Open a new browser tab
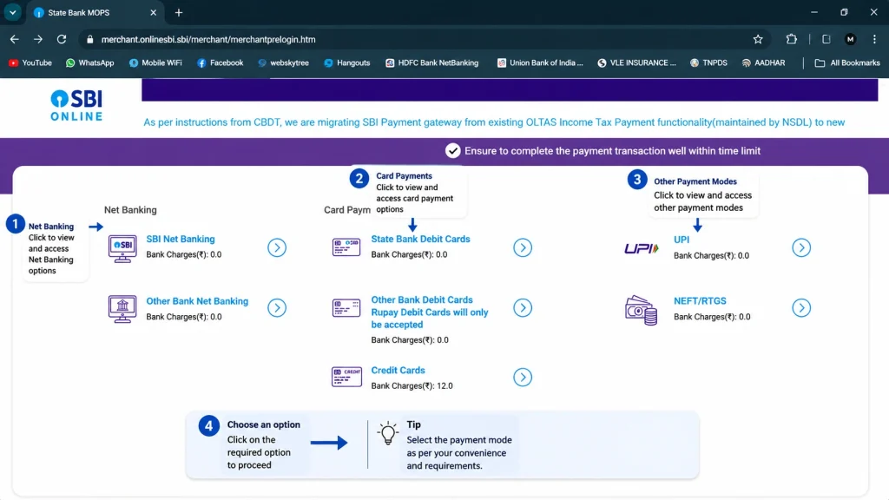 tap(179, 12)
